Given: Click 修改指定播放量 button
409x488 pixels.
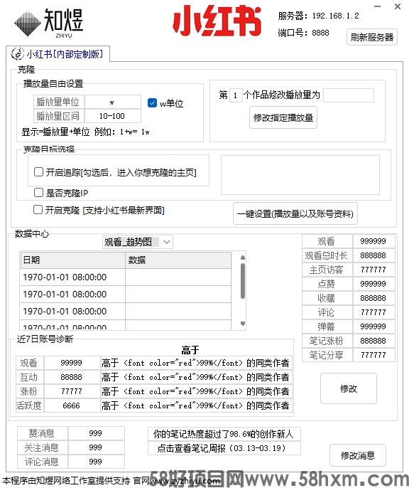Looking at the screenshot, I should (x=283, y=117).
